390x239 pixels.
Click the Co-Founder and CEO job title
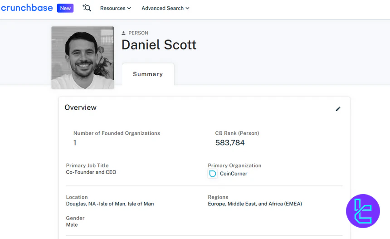pos(91,172)
